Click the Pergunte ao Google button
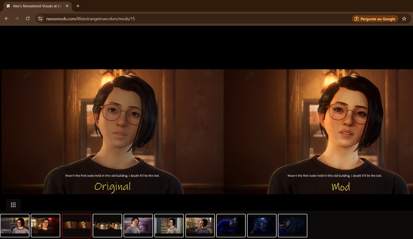This screenshot has width=413, height=239. (375, 19)
